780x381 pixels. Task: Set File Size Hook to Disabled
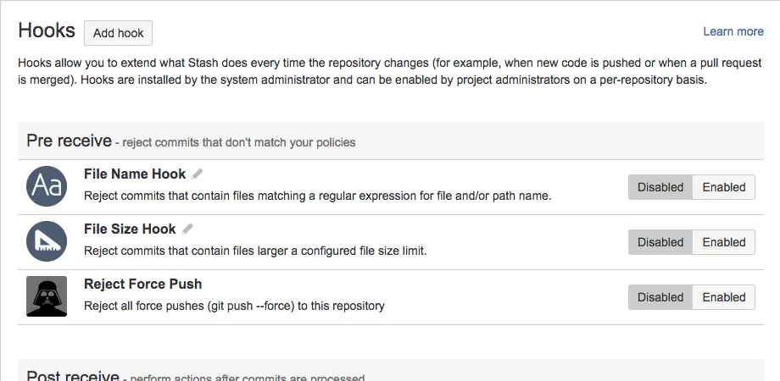660,242
